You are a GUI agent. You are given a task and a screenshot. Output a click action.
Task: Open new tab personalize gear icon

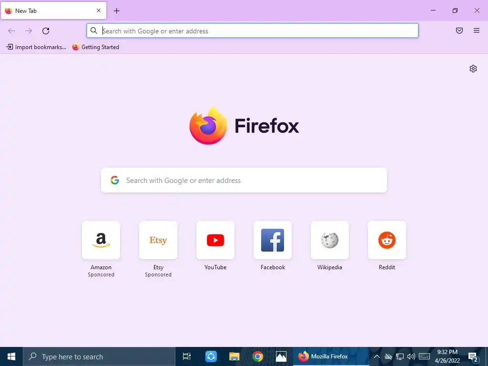pos(473,69)
